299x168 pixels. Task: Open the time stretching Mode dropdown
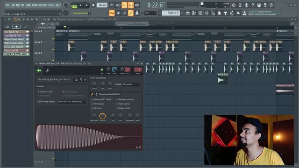pyautogui.click(x=132, y=84)
